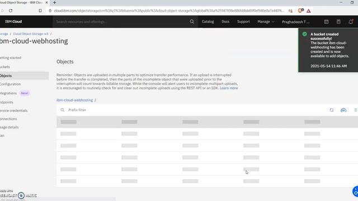Go to Getting started in sidebar

(11, 58)
